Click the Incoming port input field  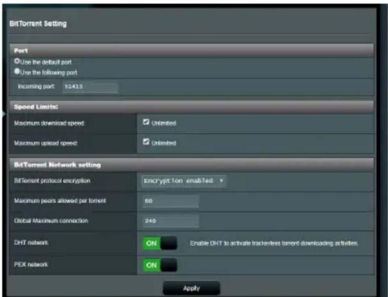coord(90,87)
